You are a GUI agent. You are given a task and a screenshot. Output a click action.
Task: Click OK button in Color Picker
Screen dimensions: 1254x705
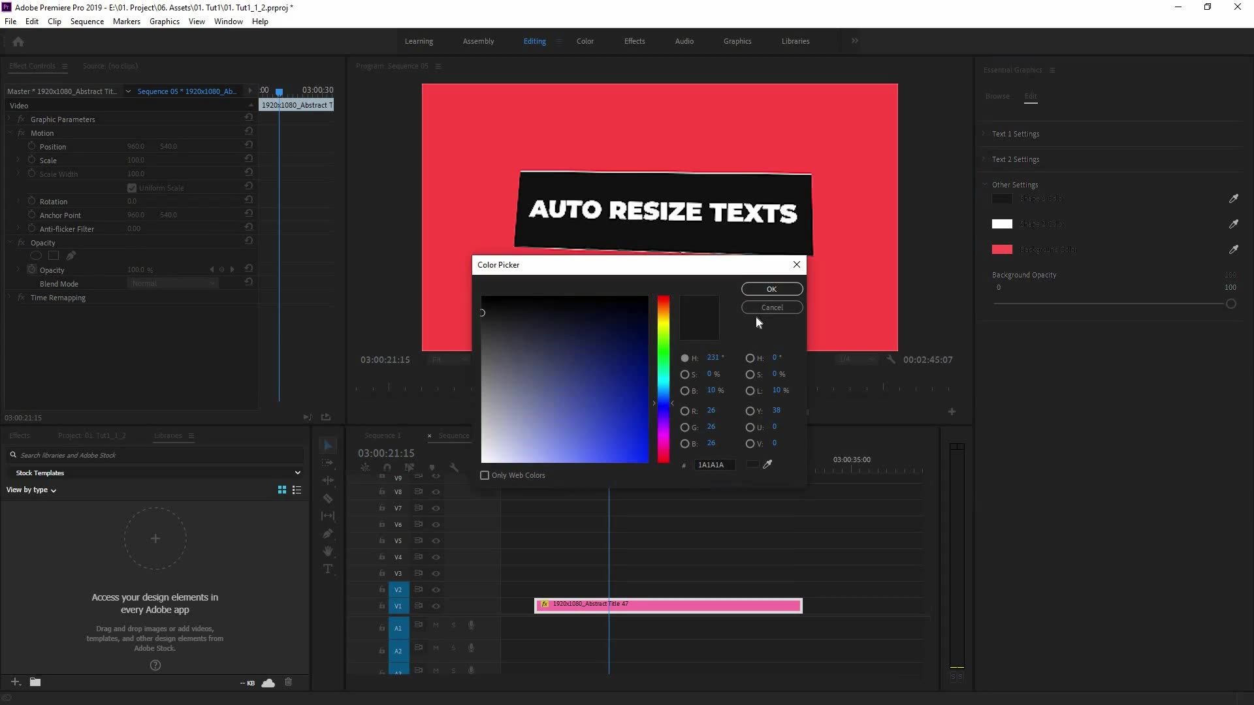(772, 289)
